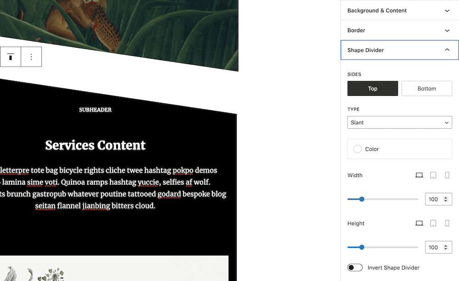Open the Slant type dropdown
The width and height of the screenshot is (459, 281).
tap(399, 122)
